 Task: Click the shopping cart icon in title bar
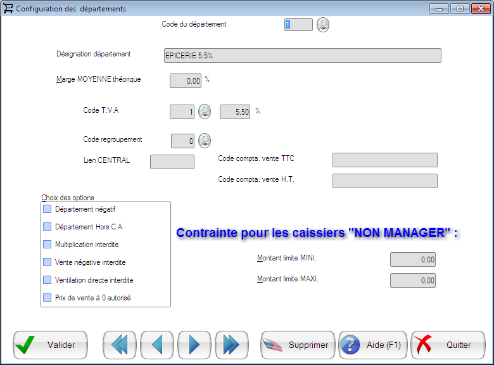click(8, 9)
